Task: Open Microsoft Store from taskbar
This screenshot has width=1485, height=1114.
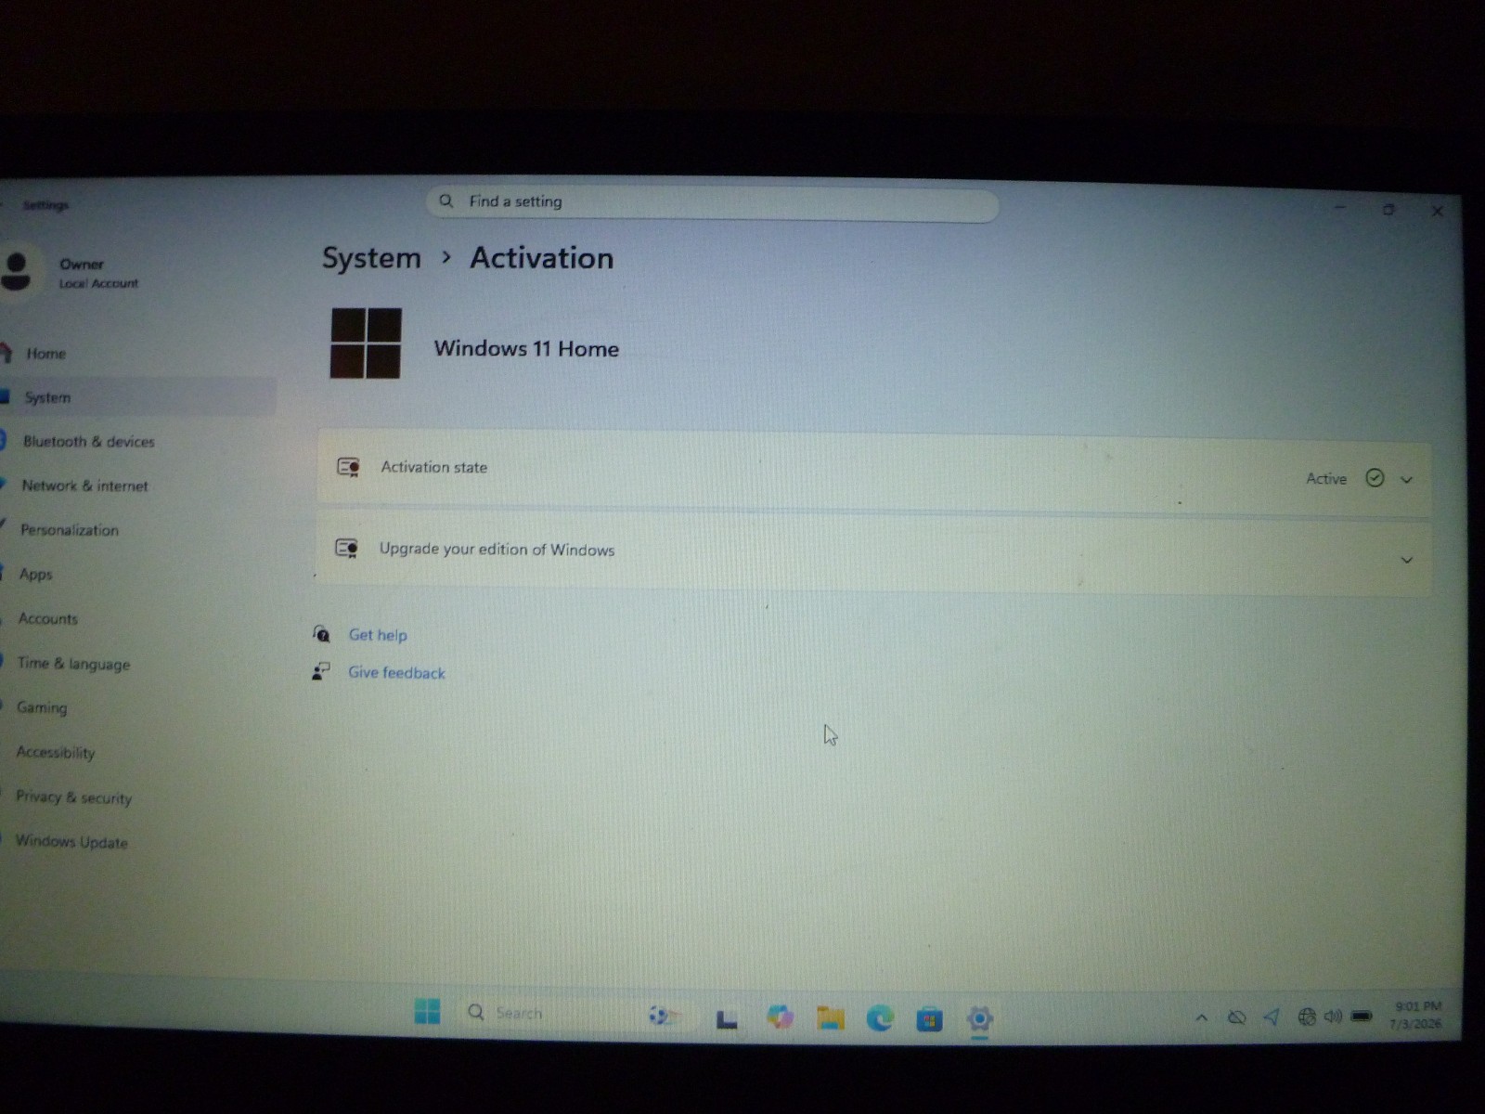Action: [929, 1020]
